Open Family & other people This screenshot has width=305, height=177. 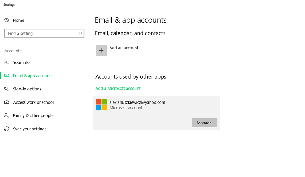pyautogui.click(x=33, y=116)
